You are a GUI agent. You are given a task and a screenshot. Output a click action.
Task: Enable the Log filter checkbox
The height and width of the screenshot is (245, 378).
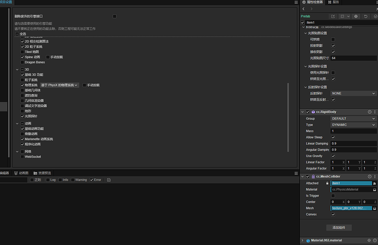tap(48, 180)
